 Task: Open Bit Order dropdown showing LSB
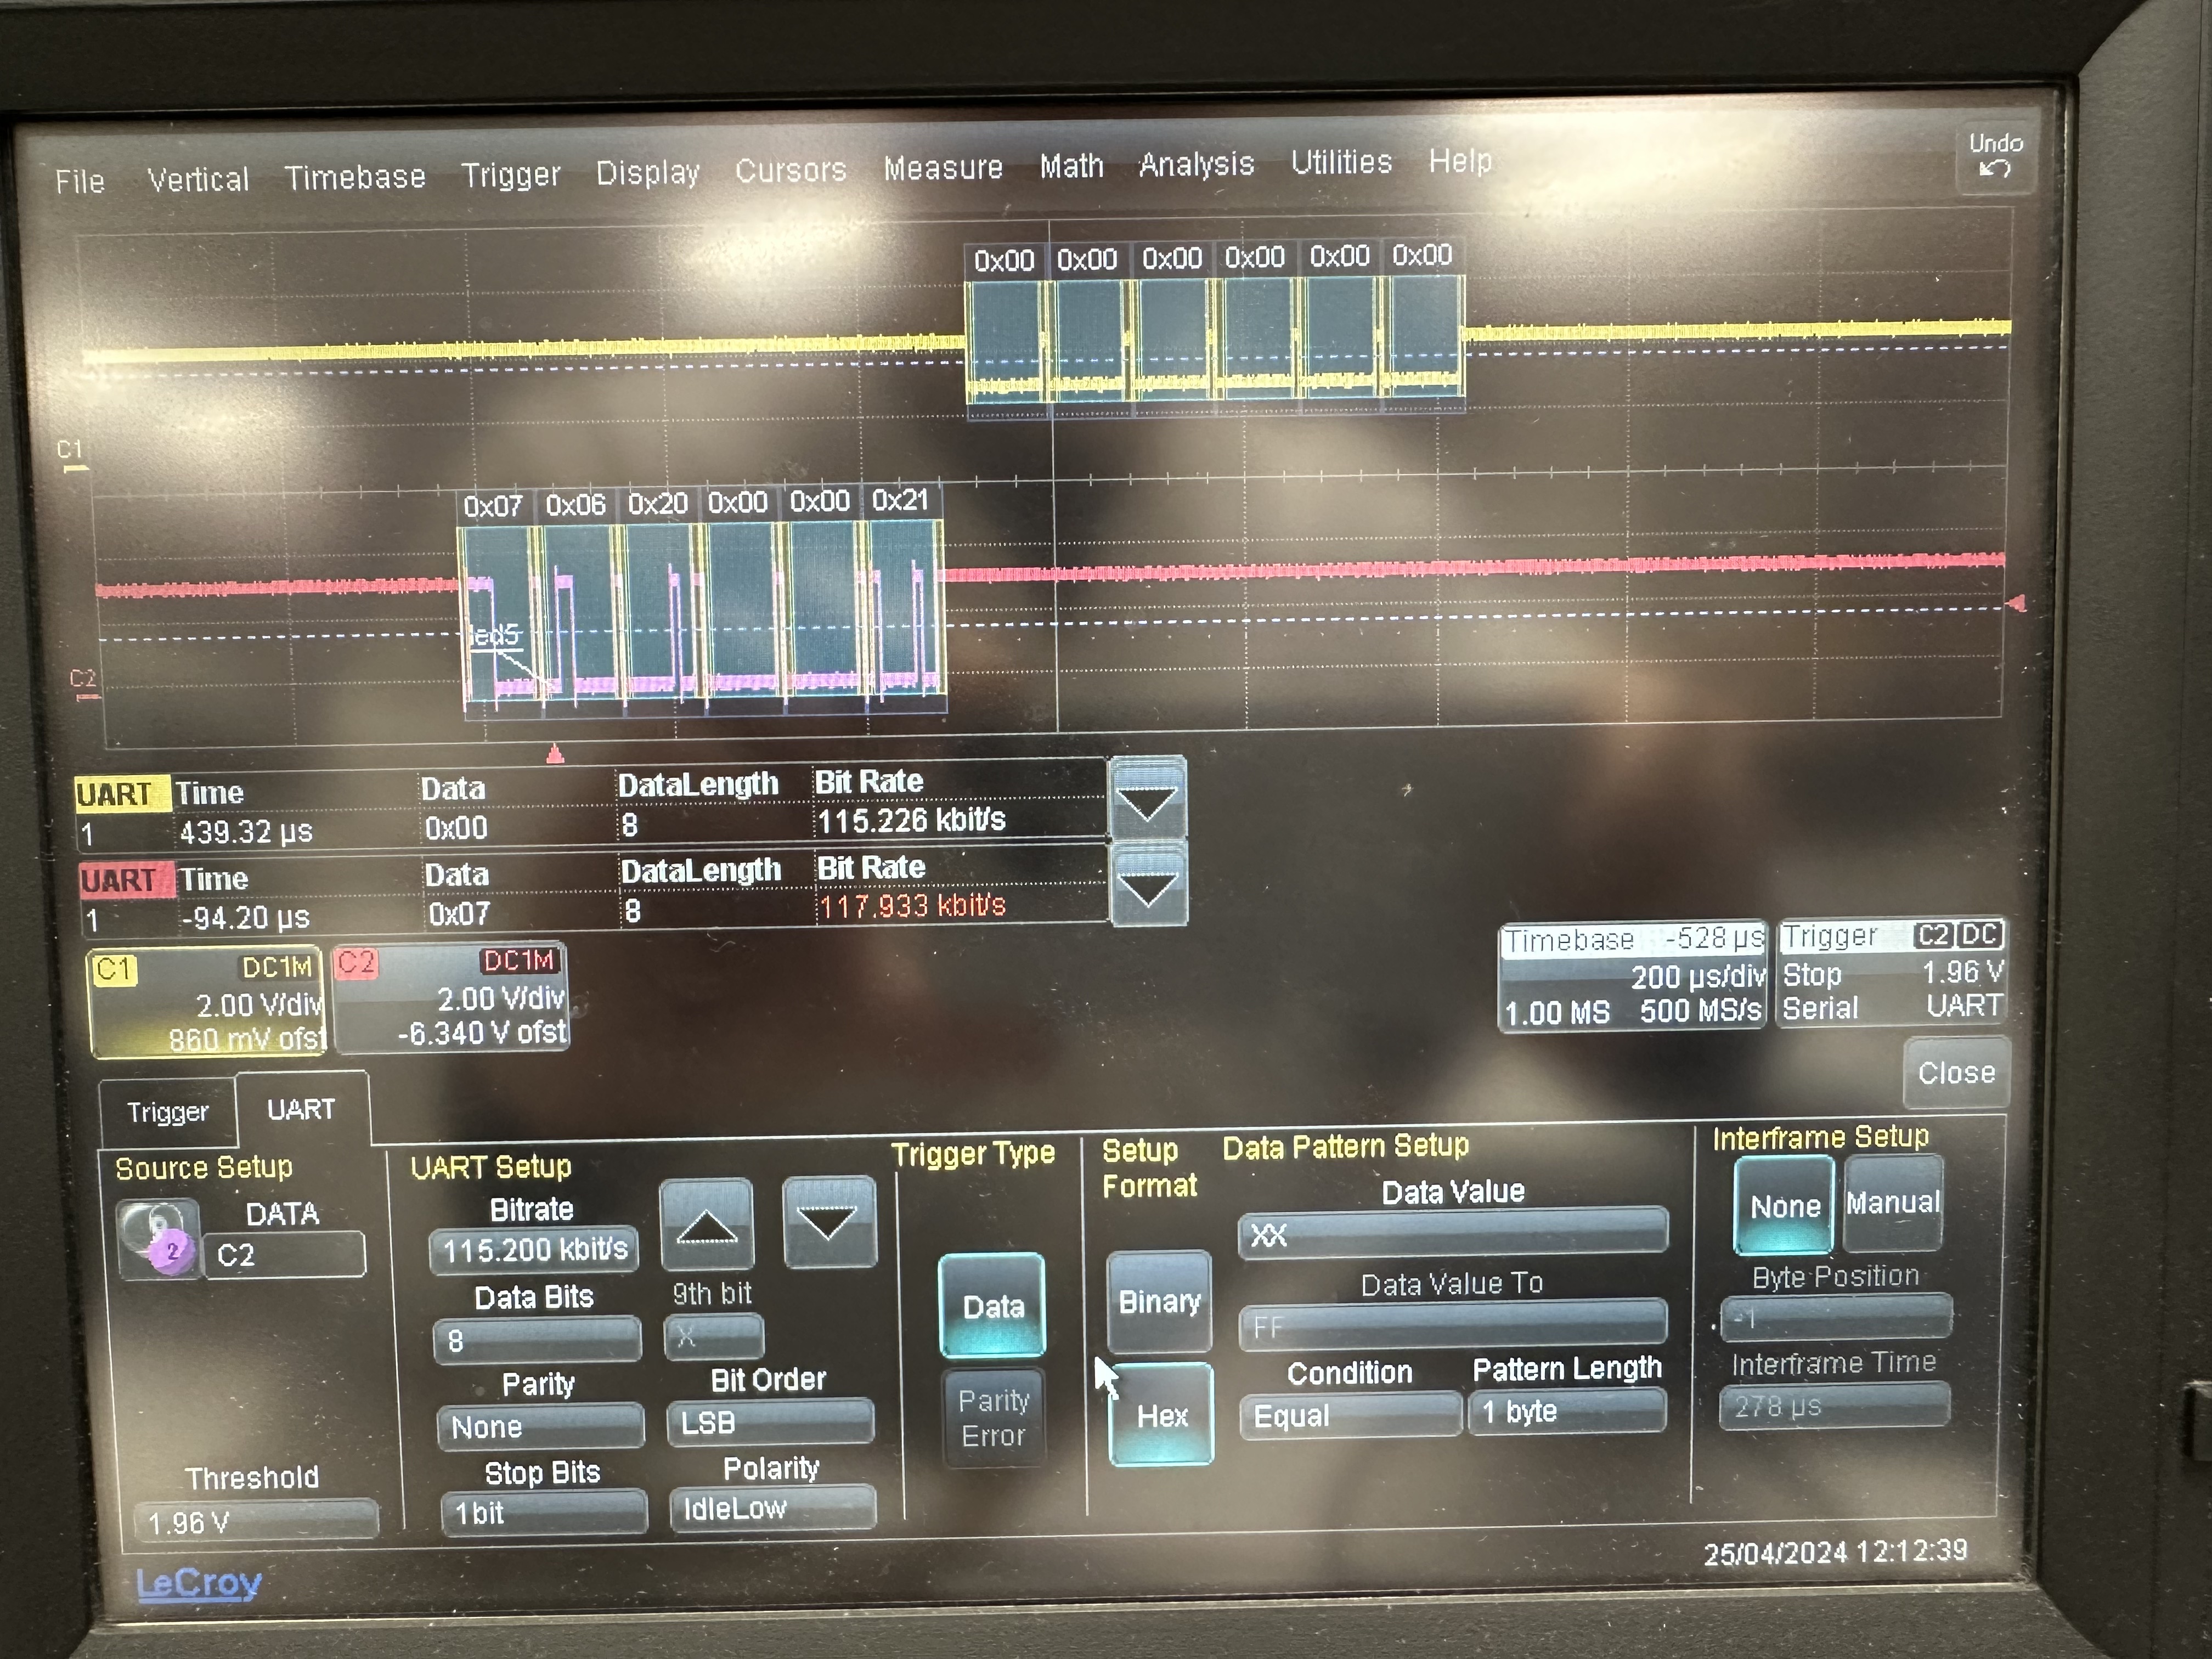pos(770,1422)
